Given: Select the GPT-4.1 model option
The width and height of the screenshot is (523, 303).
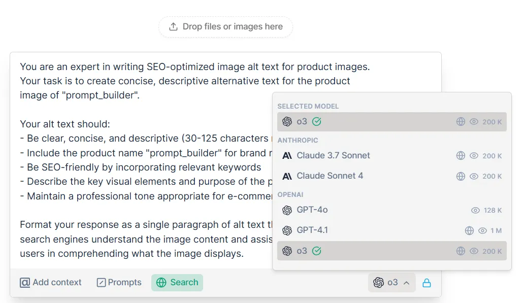Looking at the screenshot, I should point(312,230).
